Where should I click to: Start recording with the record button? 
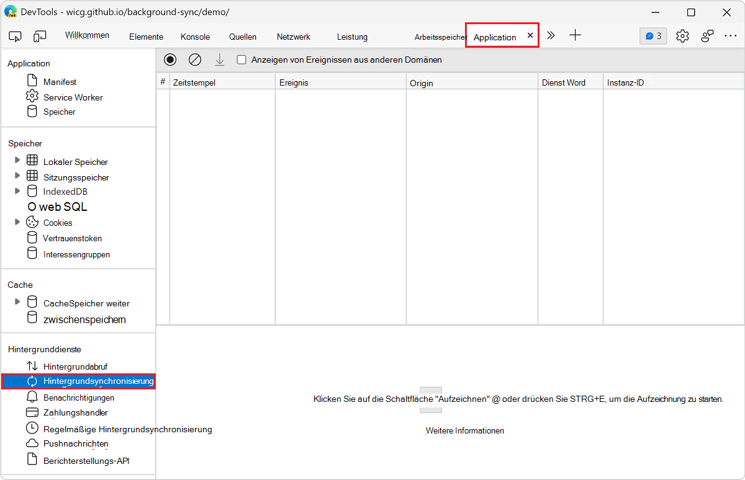pyautogui.click(x=170, y=60)
